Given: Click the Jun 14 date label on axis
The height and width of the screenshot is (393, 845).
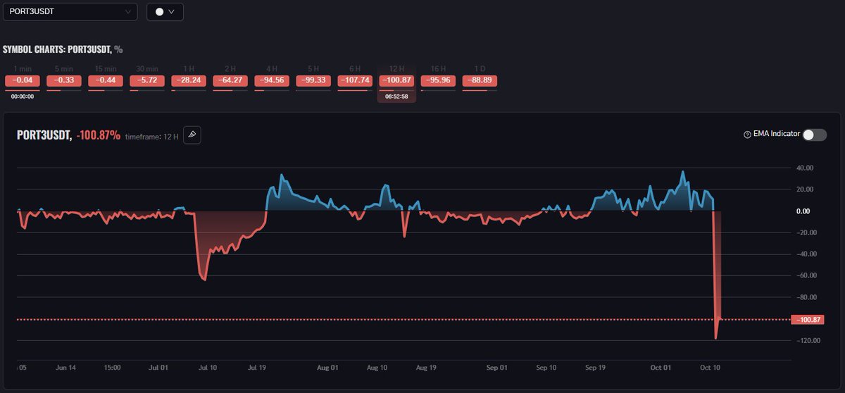Looking at the screenshot, I should point(65,367).
